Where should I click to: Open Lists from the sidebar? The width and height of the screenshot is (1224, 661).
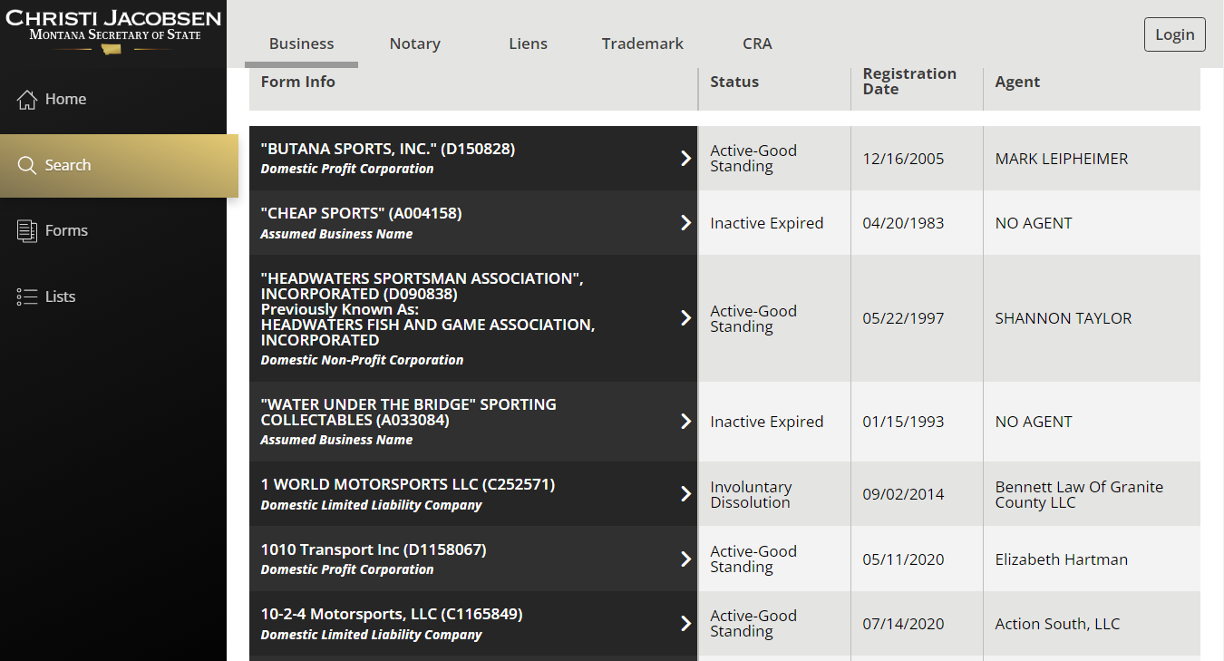point(113,296)
